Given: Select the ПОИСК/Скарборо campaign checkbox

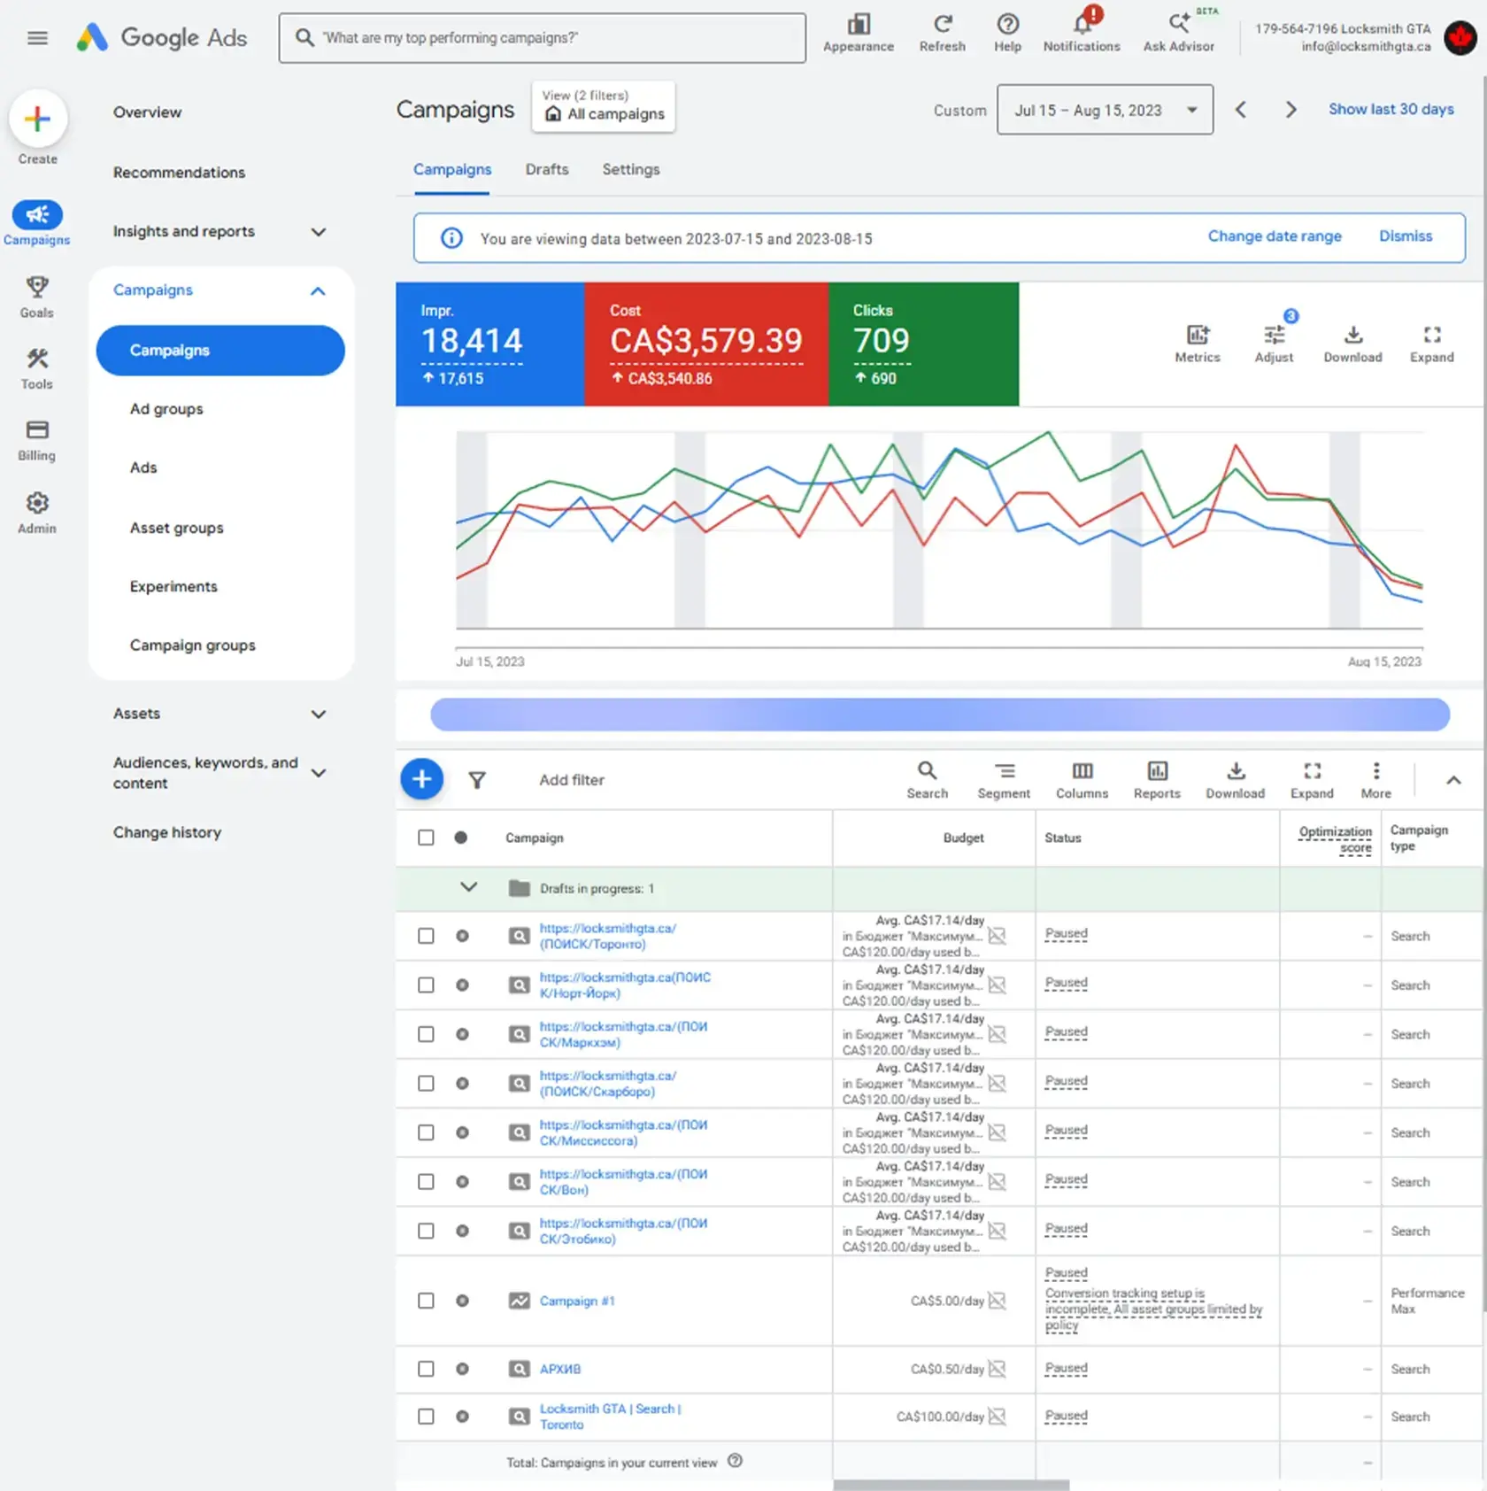Looking at the screenshot, I should click(426, 1084).
